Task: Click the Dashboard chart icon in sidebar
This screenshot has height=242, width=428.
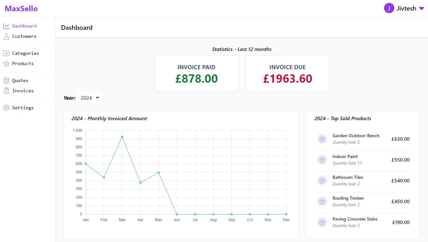Action: click(6, 26)
